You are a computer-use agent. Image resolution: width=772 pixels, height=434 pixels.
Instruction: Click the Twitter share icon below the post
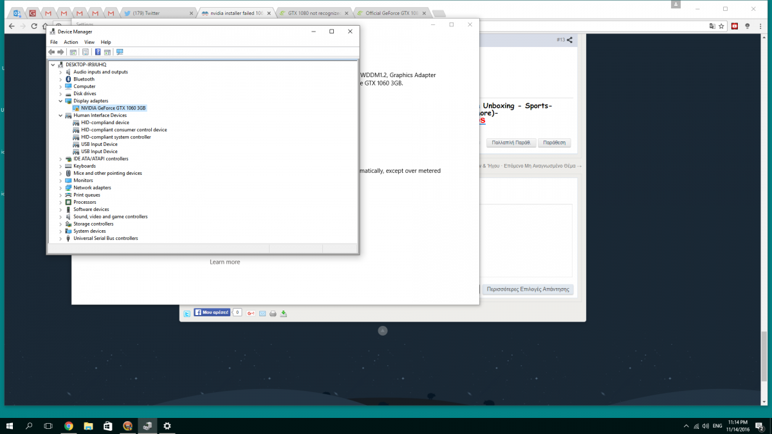point(187,313)
